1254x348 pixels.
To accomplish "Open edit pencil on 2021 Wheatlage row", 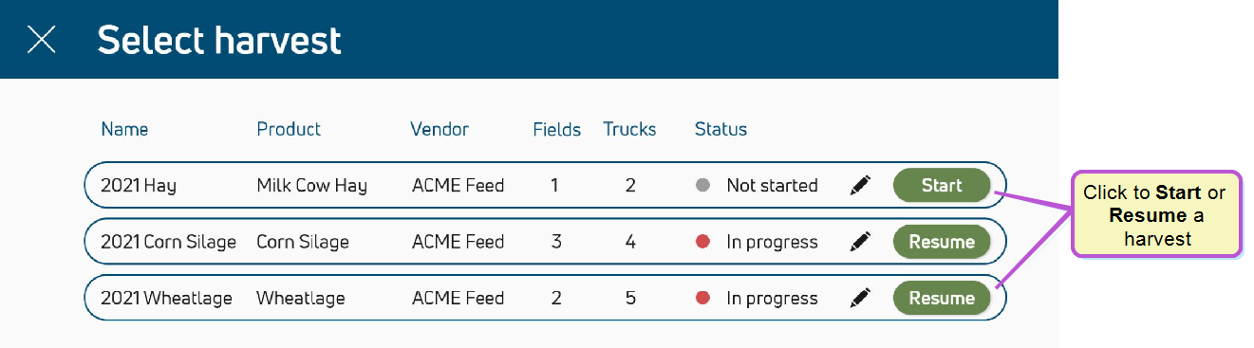I will coord(860,298).
